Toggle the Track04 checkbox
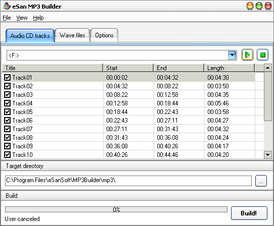The width and height of the screenshot is (274, 226). point(7,103)
